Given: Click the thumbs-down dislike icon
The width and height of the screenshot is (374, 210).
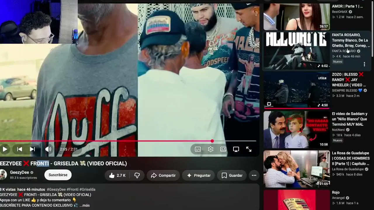Looking at the screenshot, I should (137, 175).
